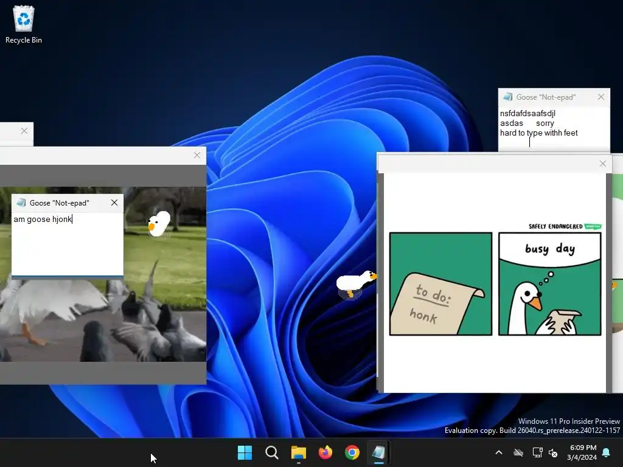Open the Recycle Bin desktop icon
623x467 pixels.
(x=24, y=24)
